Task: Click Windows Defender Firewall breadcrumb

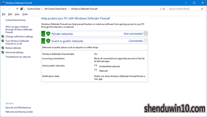Action: pyautogui.click(x=84, y=9)
